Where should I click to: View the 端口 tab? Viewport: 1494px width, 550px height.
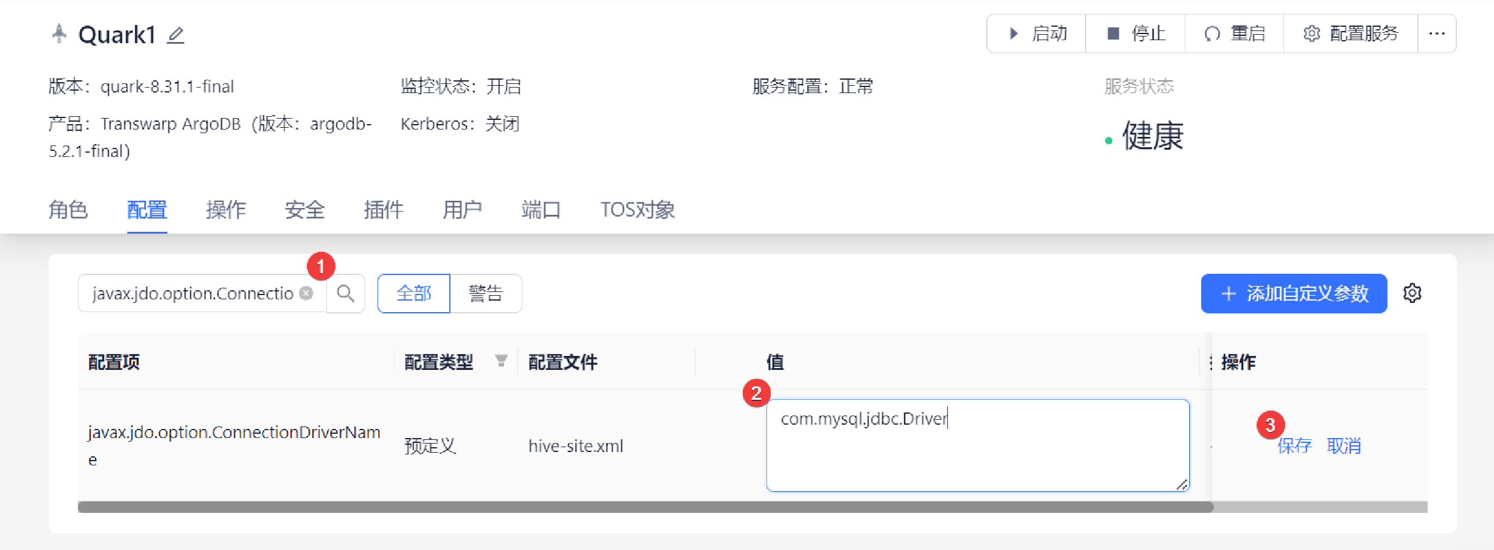[x=541, y=210]
